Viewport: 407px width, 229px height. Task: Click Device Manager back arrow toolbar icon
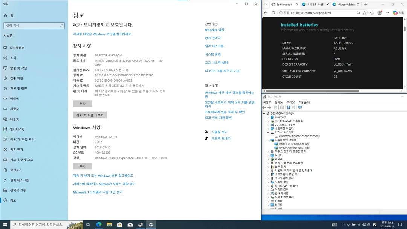(264, 108)
